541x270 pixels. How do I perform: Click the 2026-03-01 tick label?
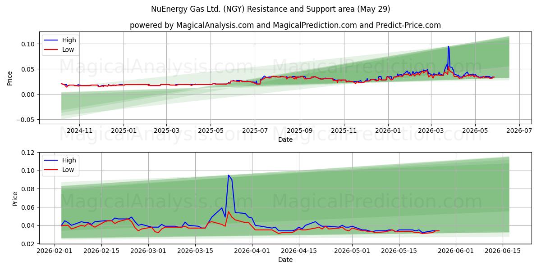[148, 251]
